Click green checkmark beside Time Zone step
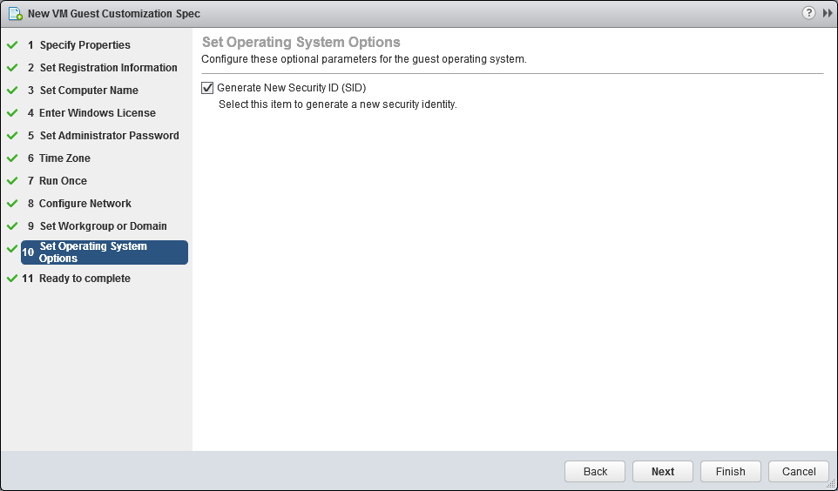The image size is (838, 491). coord(12,158)
